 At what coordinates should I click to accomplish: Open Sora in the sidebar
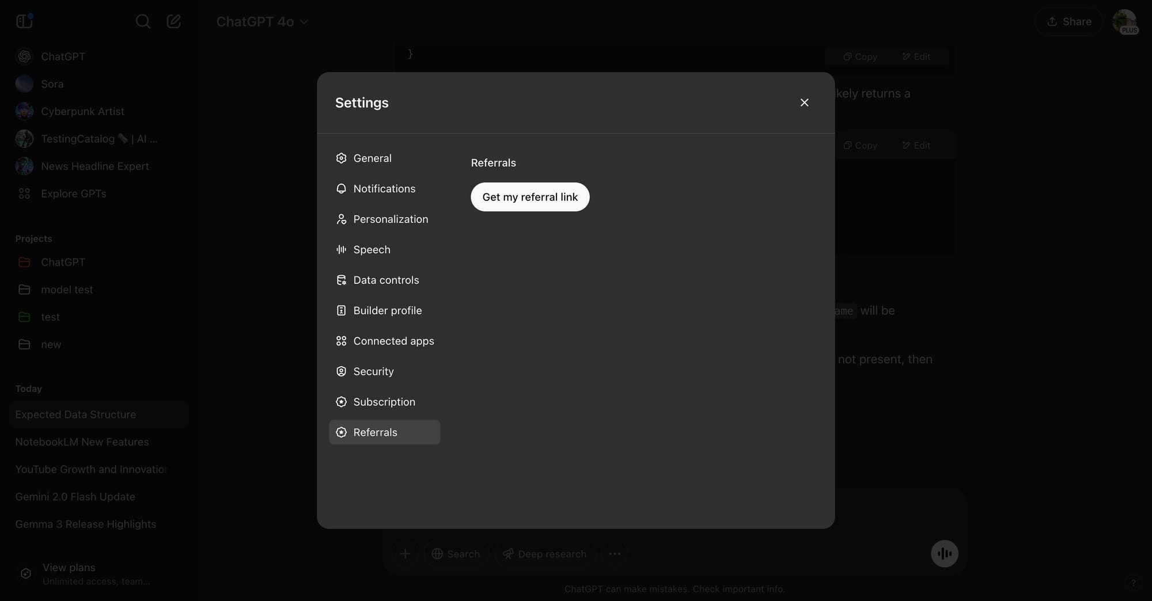pos(99,84)
